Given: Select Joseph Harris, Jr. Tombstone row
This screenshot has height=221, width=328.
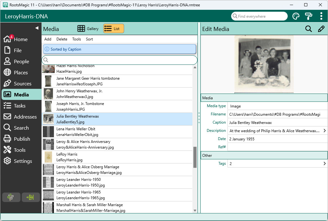Looking at the screenshot, I should [117, 107].
